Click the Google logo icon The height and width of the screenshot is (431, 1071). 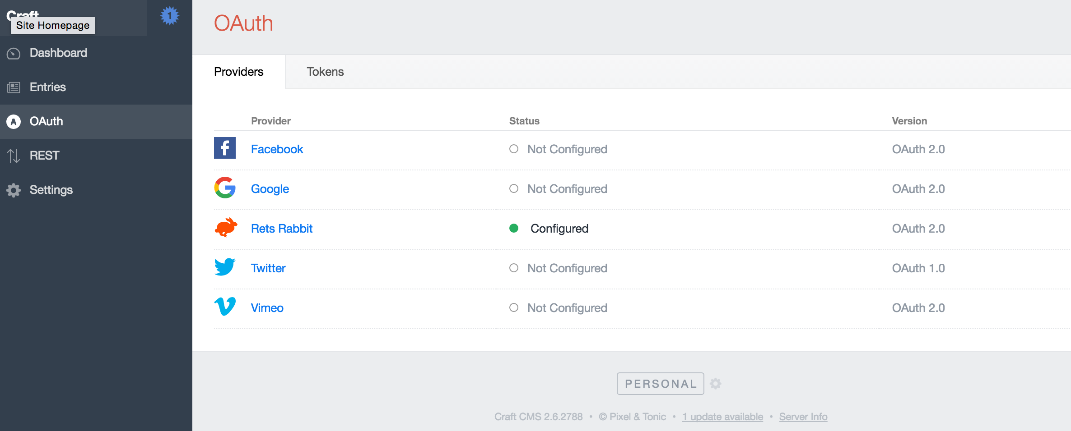[225, 188]
